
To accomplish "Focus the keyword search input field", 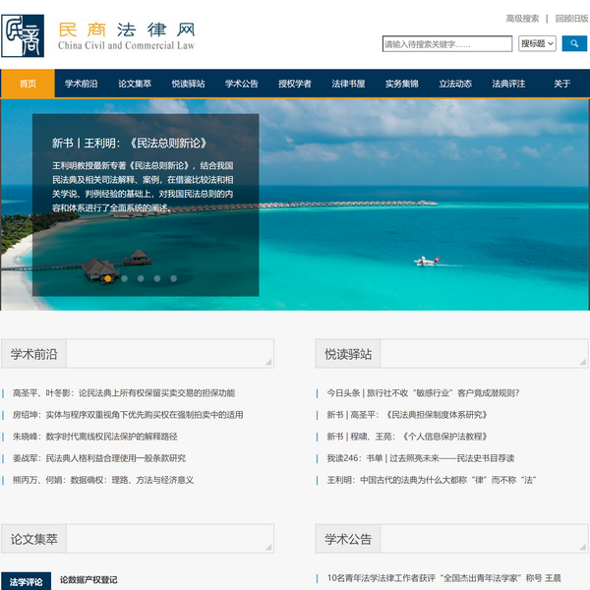I will point(447,44).
